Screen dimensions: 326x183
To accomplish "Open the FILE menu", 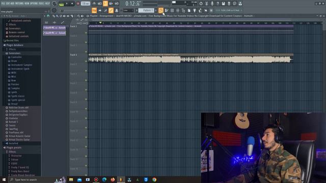I will pos(3,4).
